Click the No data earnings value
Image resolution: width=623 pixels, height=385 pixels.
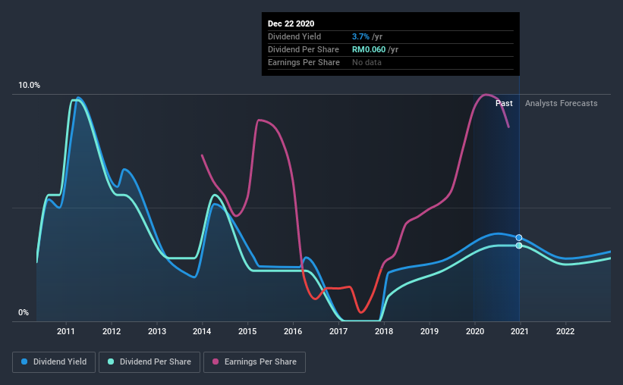coord(367,62)
